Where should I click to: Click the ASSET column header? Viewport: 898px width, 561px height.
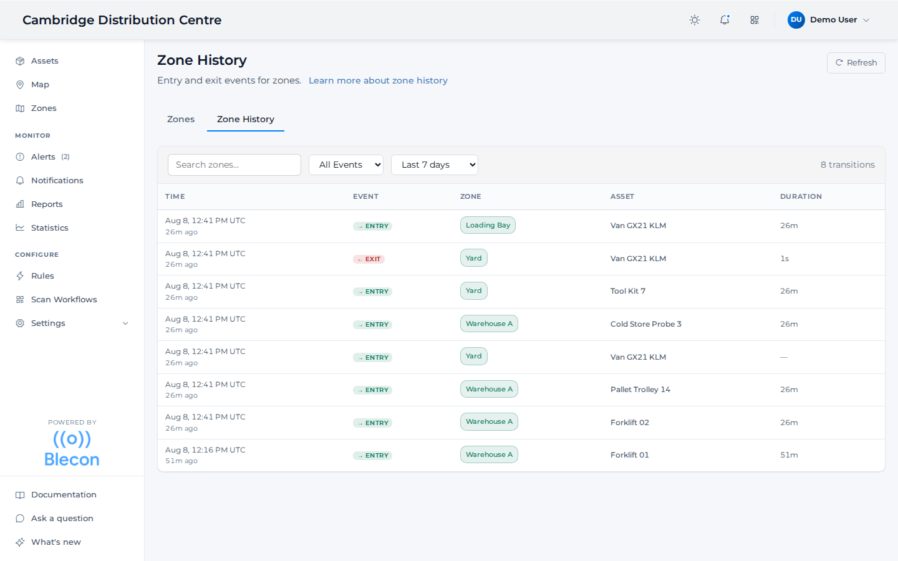(x=622, y=196)
